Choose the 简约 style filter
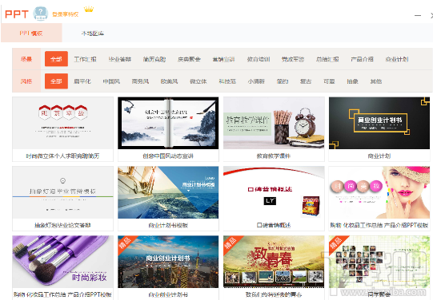Screen dimensions: 433x300 pyautogui.click(x=283, y=81)
